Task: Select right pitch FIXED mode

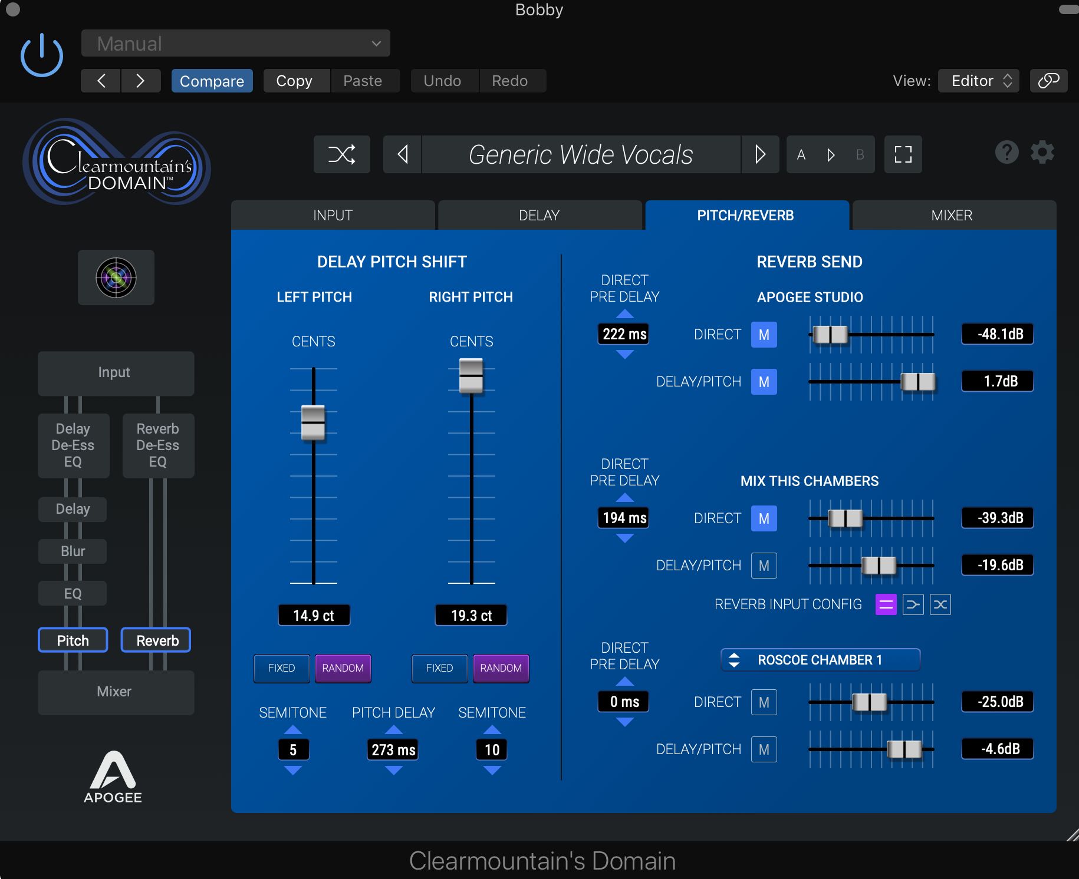Action: point(440,668)
